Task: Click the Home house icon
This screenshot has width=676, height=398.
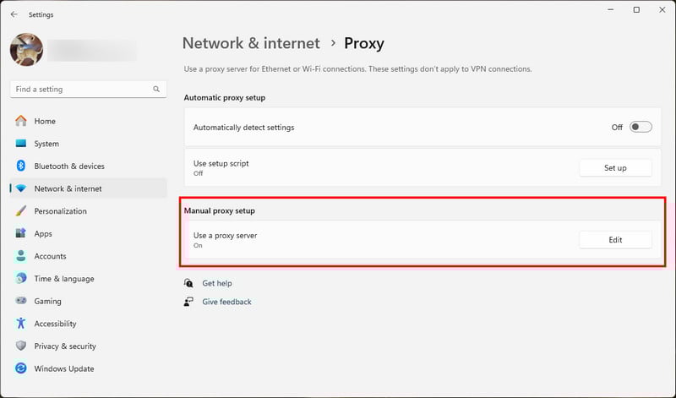Action: (20, 121)
